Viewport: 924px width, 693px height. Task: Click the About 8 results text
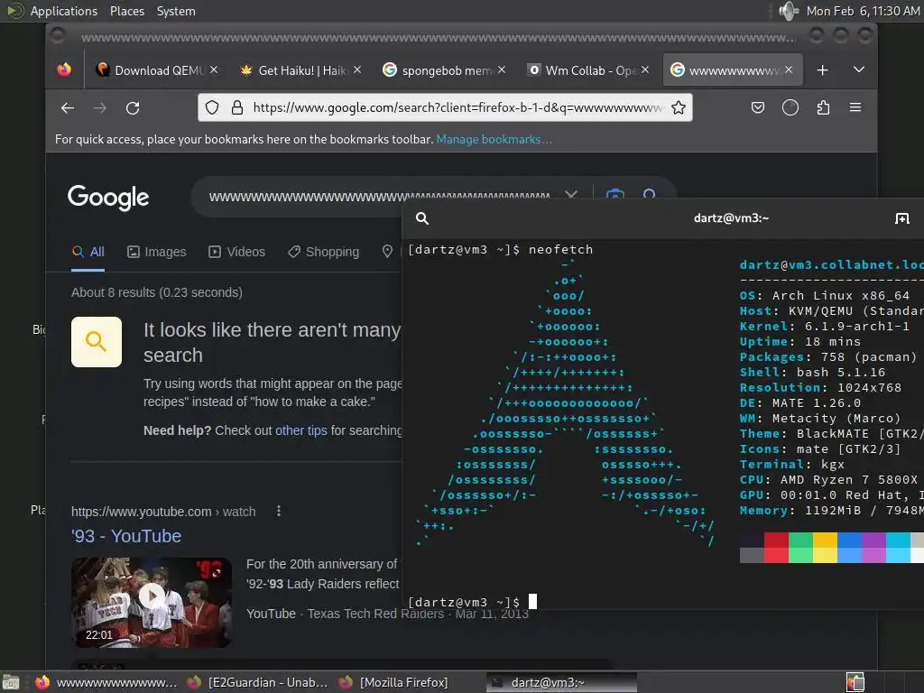pyautogui.click(x=157, y=292)
